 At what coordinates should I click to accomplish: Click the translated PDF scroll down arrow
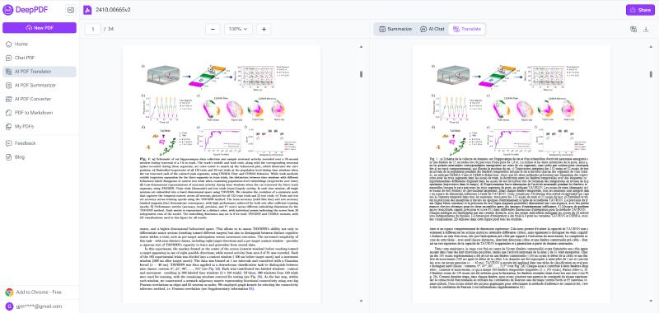coord(651,301)
